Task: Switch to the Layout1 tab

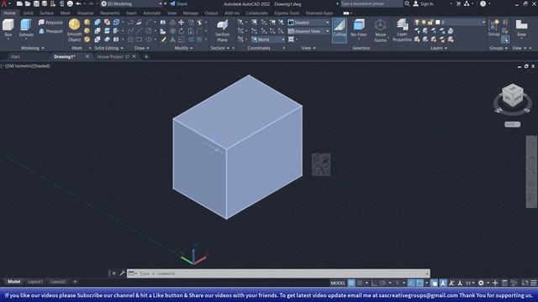Action: pos(35,282)
